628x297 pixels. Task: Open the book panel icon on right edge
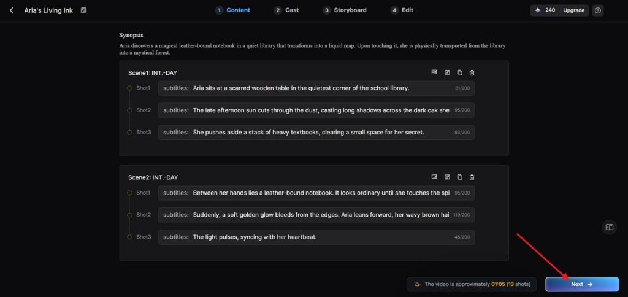[x=609, y=227]
